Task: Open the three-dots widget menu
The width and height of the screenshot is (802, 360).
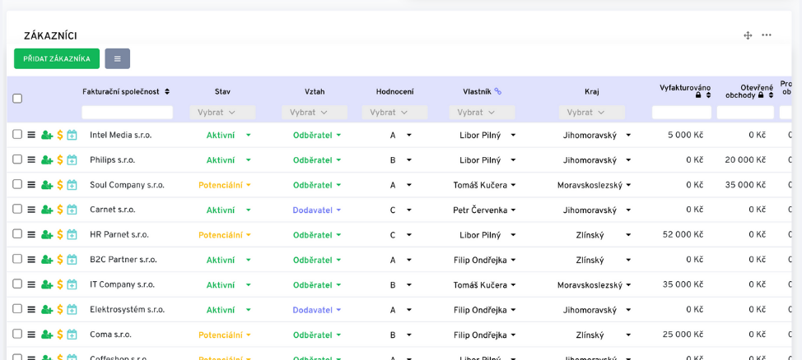Action: click(767, 35)
